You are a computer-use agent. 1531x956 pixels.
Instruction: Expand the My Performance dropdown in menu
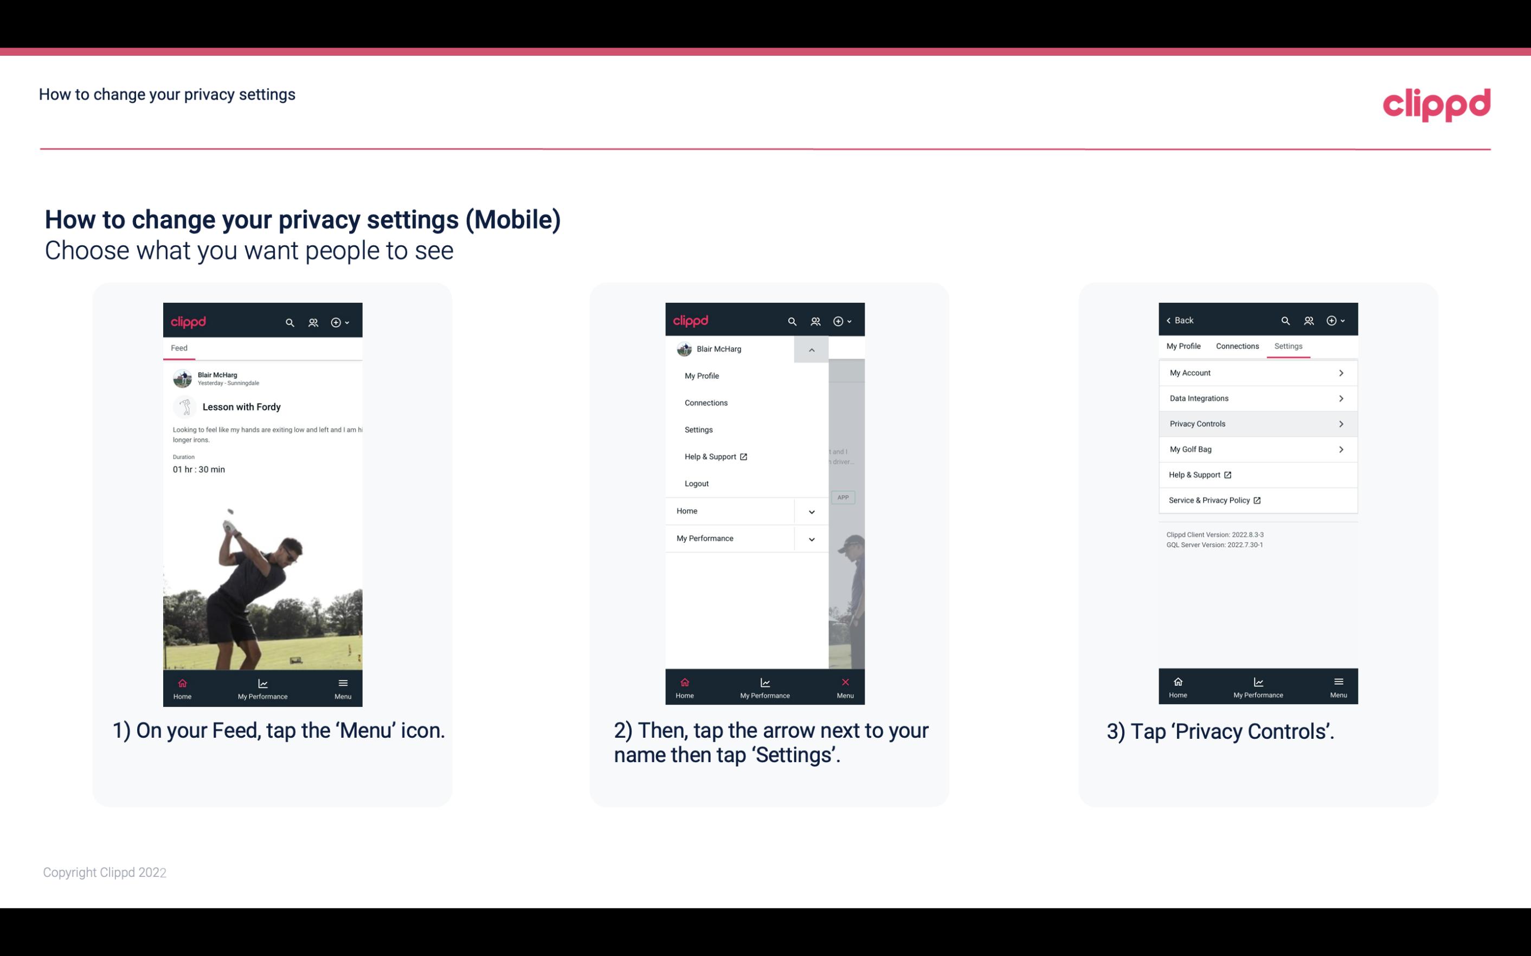pos(811,538)
